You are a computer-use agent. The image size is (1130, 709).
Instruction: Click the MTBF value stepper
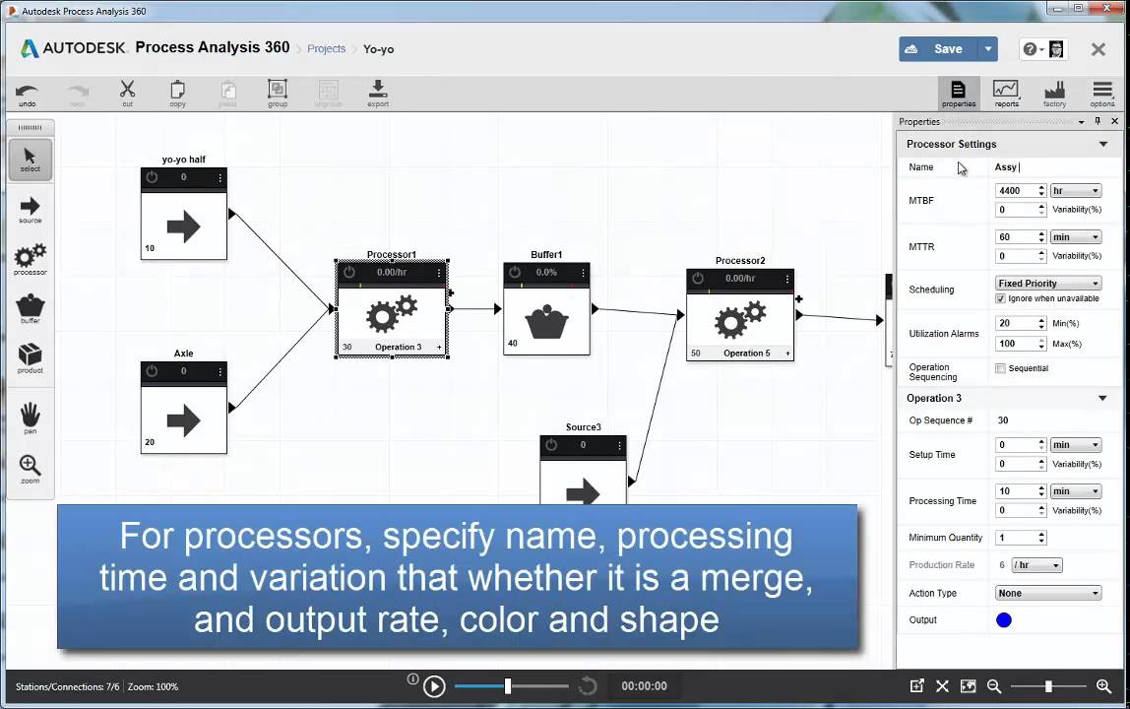coord(1041,190)
